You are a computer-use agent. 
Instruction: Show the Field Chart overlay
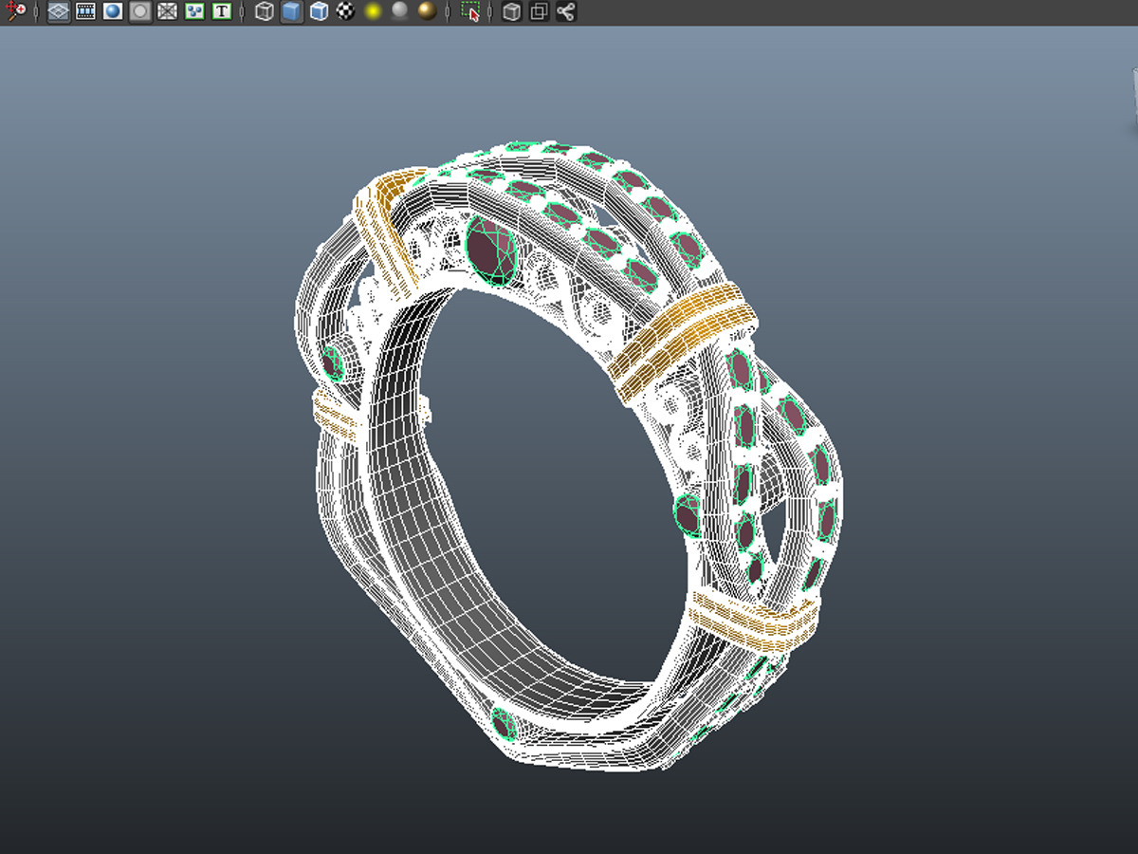pos(168,12)
